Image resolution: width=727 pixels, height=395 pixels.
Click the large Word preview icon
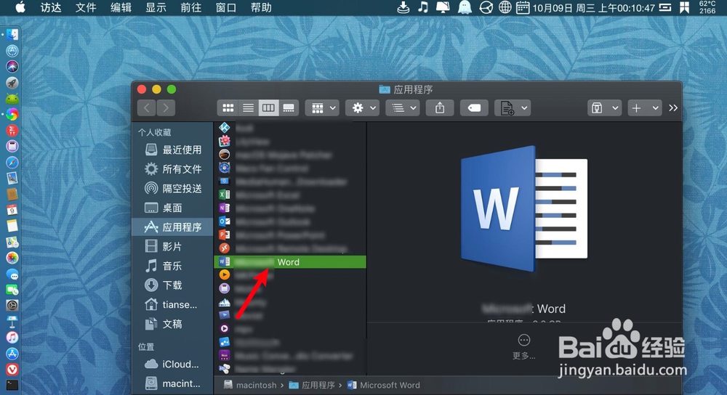coord(524,208)
